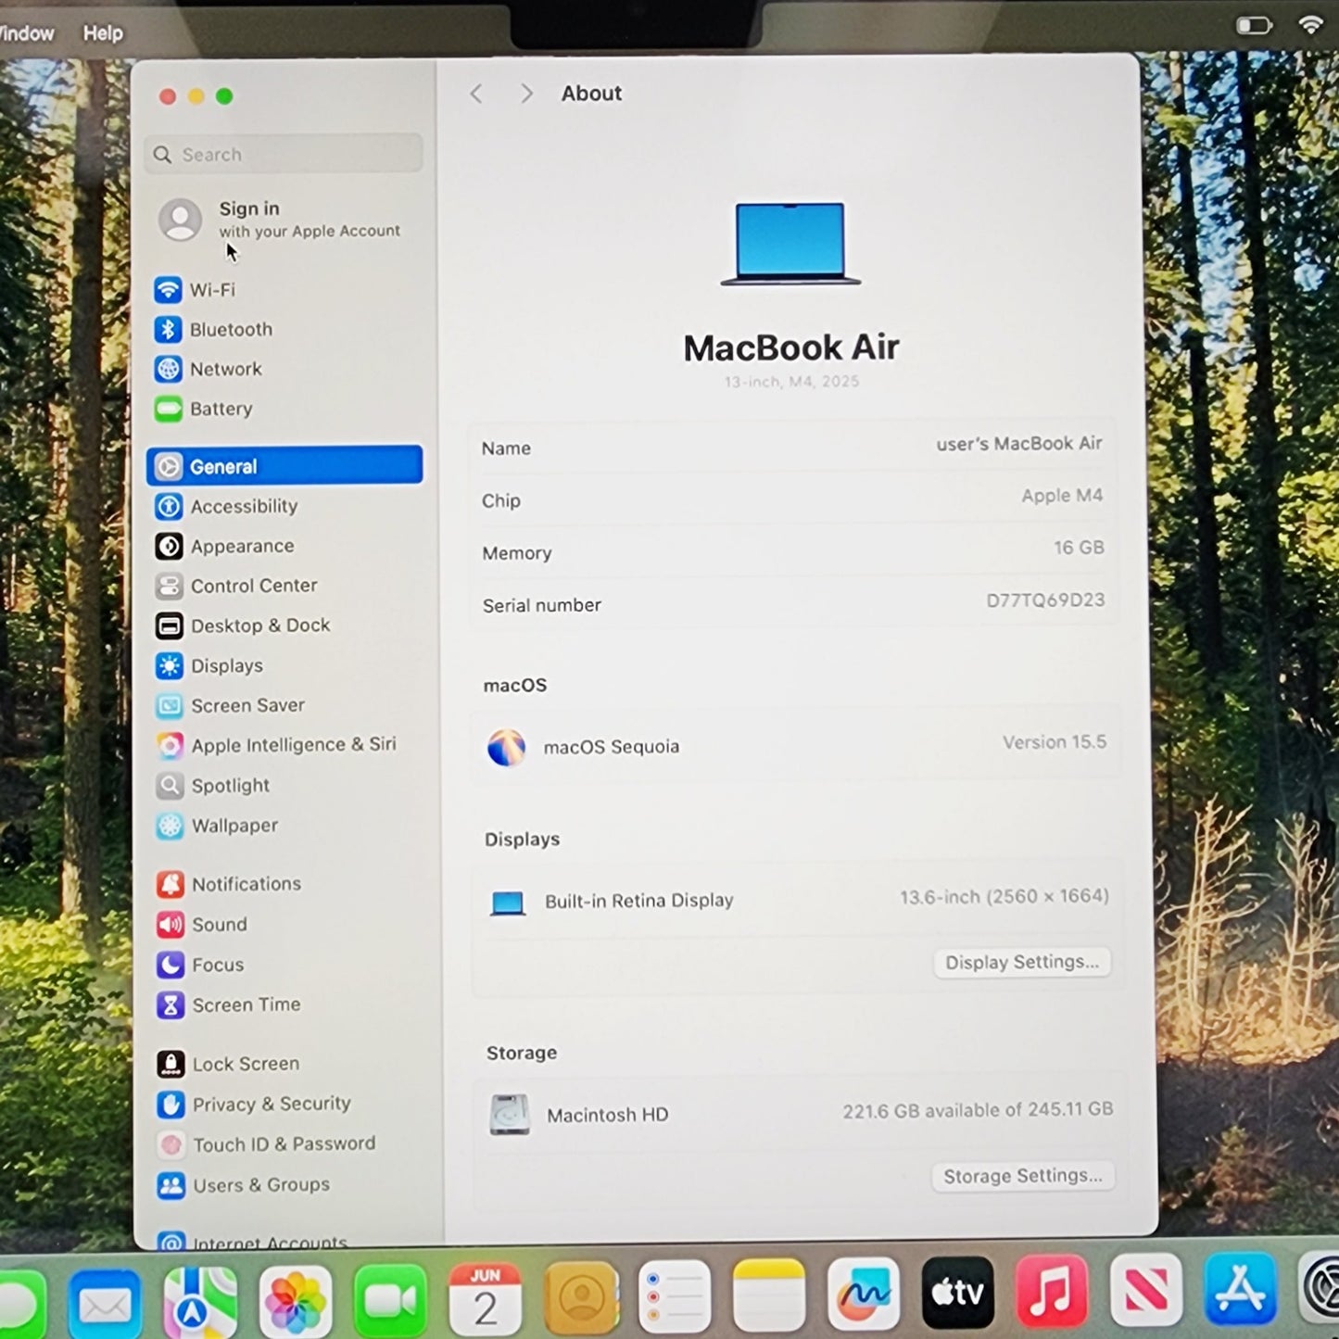Open Calendar showing JUN 2
This screenshot has width=1339, height=1339.
[485, 1299]
